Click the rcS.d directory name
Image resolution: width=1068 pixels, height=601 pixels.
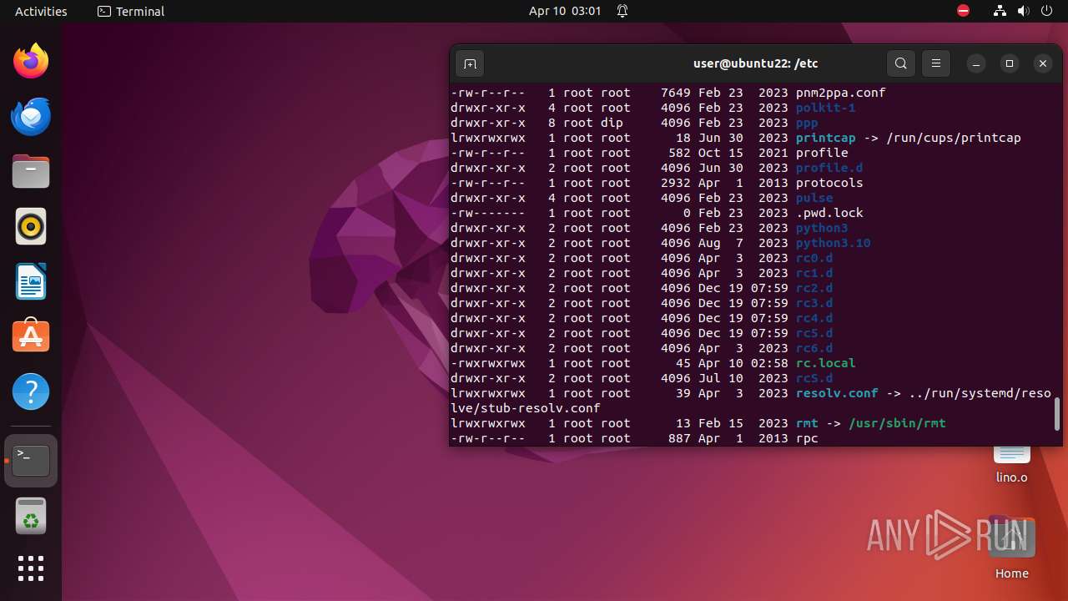(x=814, y=378)
